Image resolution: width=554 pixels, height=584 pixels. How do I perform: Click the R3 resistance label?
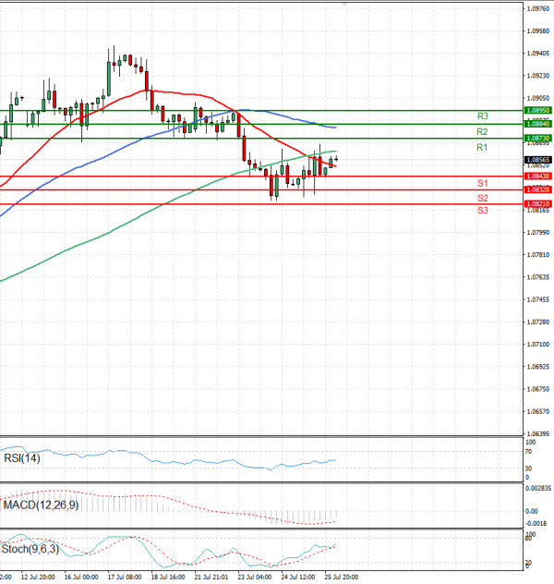[482, 116]
